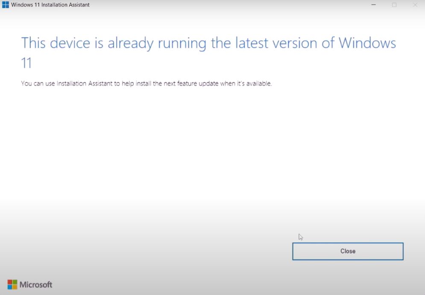Click the red square of Microsoft logo
The width and height of the screenshot is (425, 295).
pos(10,282)
